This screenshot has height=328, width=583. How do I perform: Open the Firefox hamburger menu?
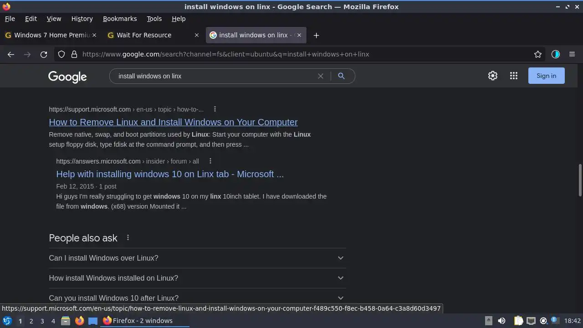pyautogui.click(x=572, y=54)
